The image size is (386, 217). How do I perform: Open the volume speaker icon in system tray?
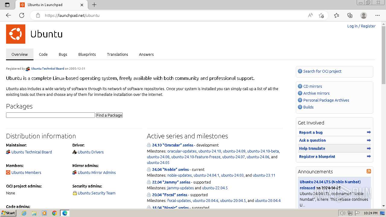tap(343, 213)
